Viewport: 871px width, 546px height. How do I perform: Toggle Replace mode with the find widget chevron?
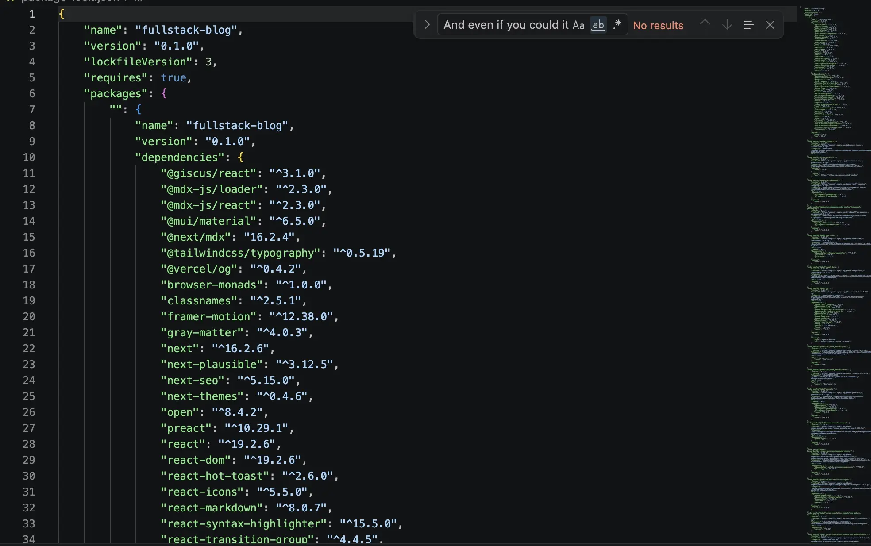pyautogui.click(x=427, y=25)
